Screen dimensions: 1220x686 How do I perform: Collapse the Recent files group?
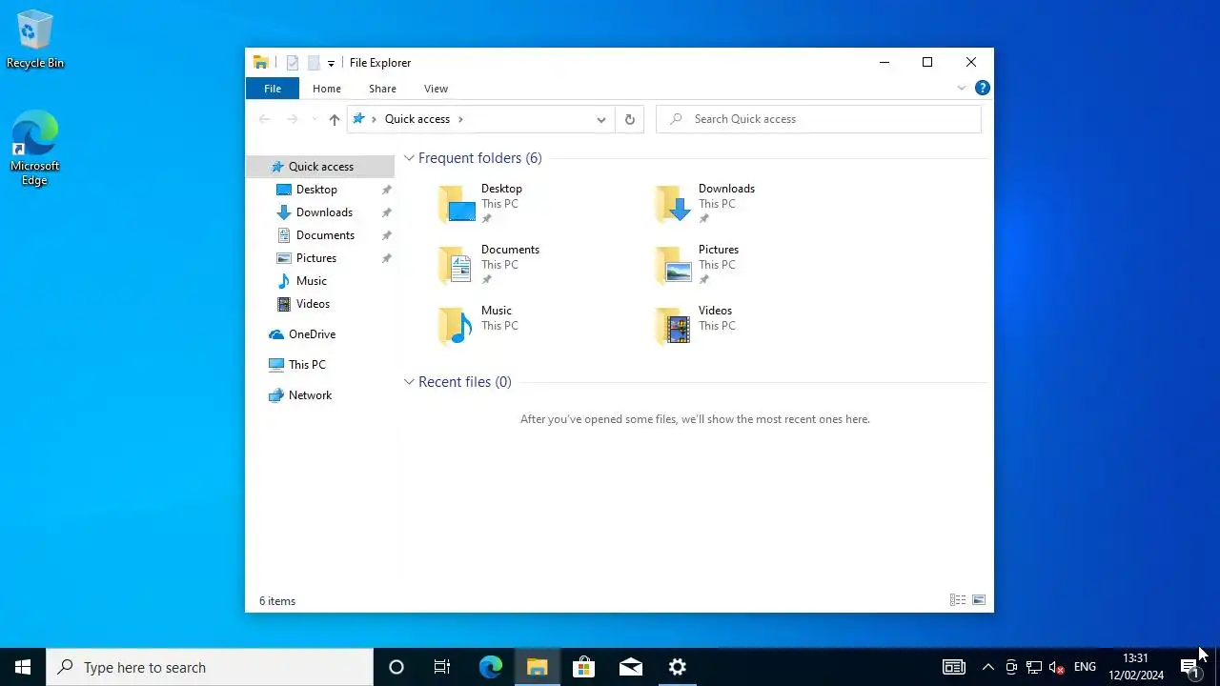click(409, 382)
